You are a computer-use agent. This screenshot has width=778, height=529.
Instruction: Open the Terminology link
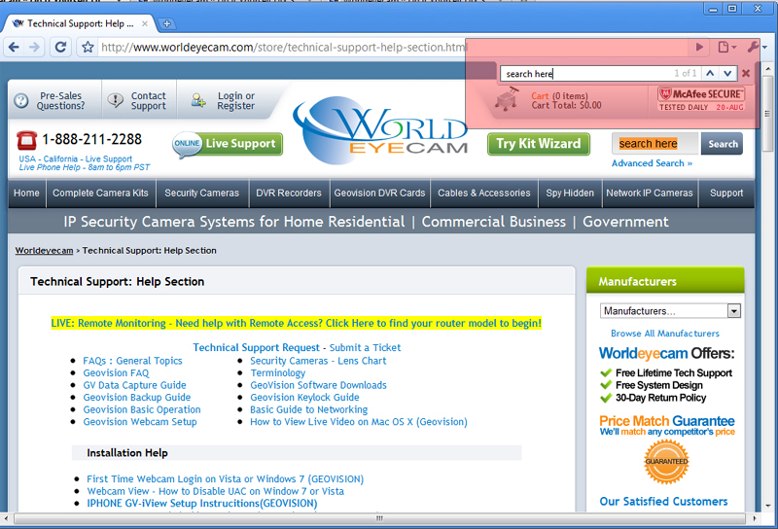[x=278, y=373]
